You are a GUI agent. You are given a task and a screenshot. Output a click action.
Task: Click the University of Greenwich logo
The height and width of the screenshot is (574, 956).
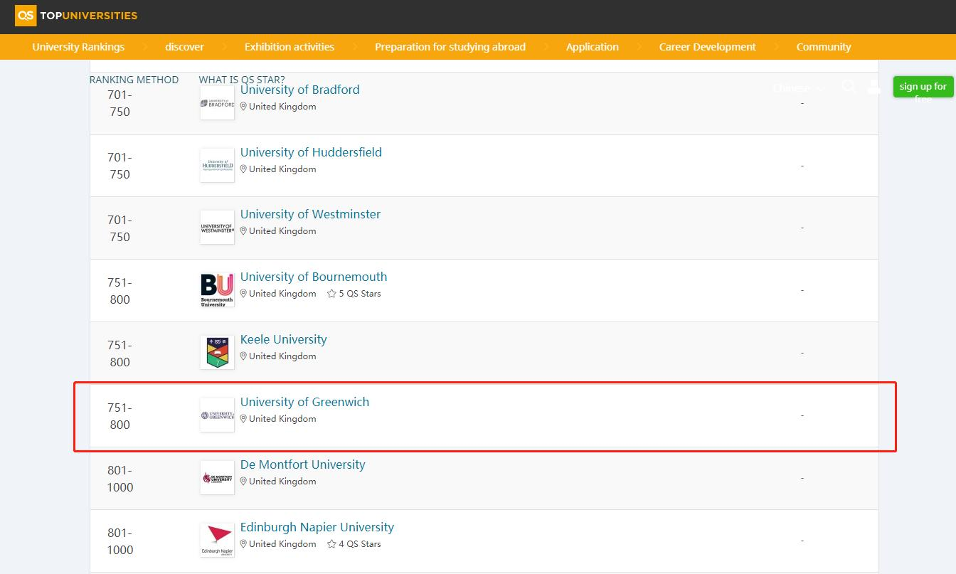point(217,415)
